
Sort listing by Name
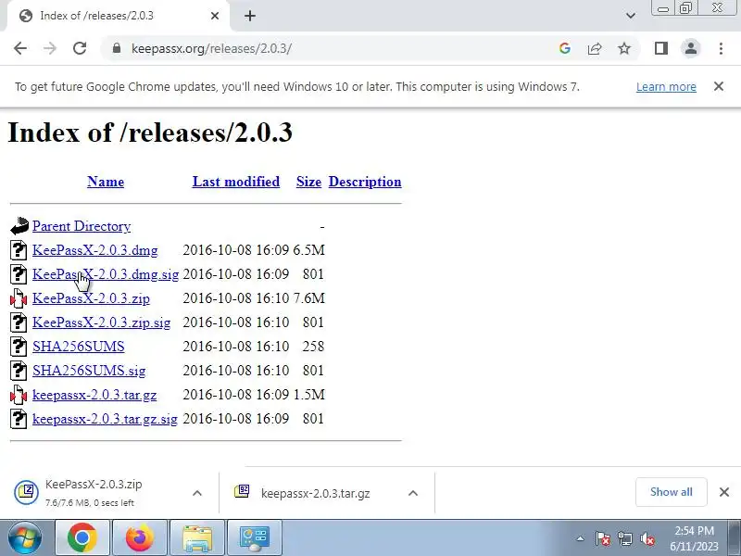106,182
